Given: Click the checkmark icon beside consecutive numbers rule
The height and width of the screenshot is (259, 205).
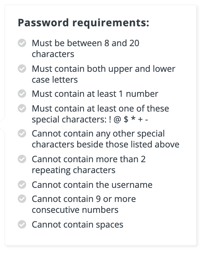Looking at the screenshot, I should pos(22,199).
